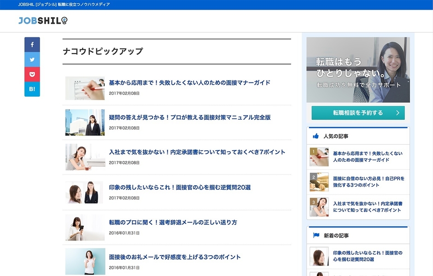Viewport: 433px width, 276px height.
Task: Open article 疑問の答えが見つかる！面接対策マニュアル完全版
Action: 189,117
